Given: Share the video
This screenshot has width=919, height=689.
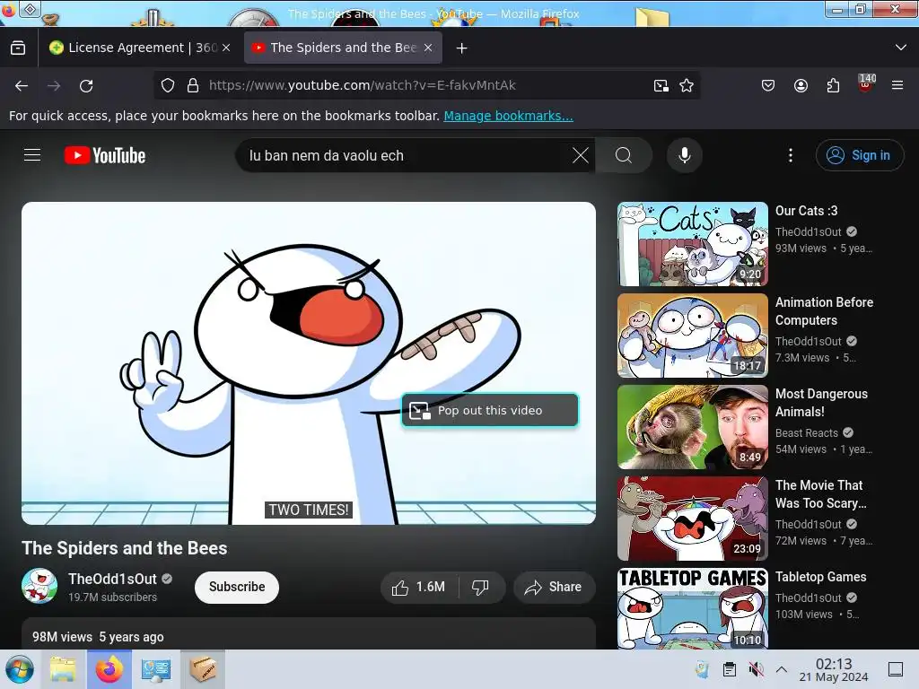Looking at the screenshot, I should point(555,587).
